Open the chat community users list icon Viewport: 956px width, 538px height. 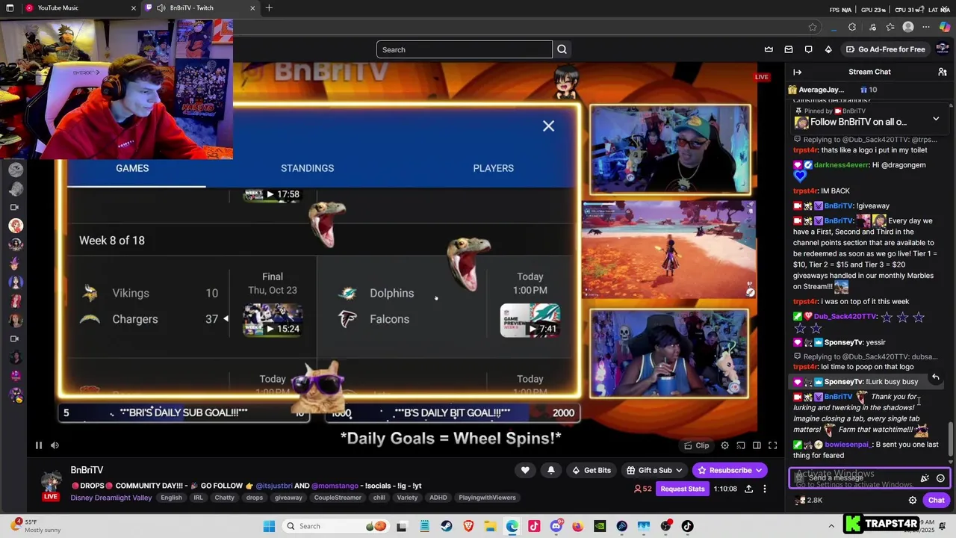pyautogui.click(x=943, y=72)
